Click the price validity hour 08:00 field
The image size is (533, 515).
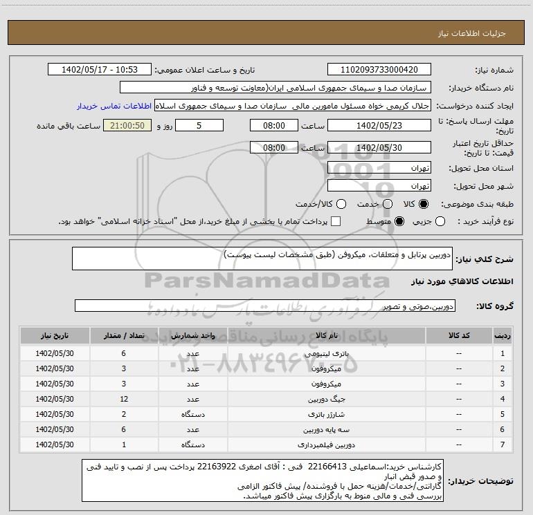274,147
